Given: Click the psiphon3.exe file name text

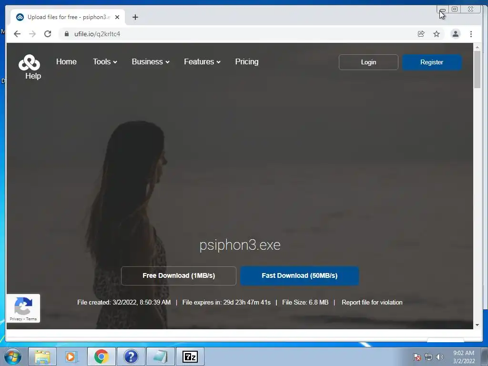Looking at the screenshot, I should [x=240, y=245].
